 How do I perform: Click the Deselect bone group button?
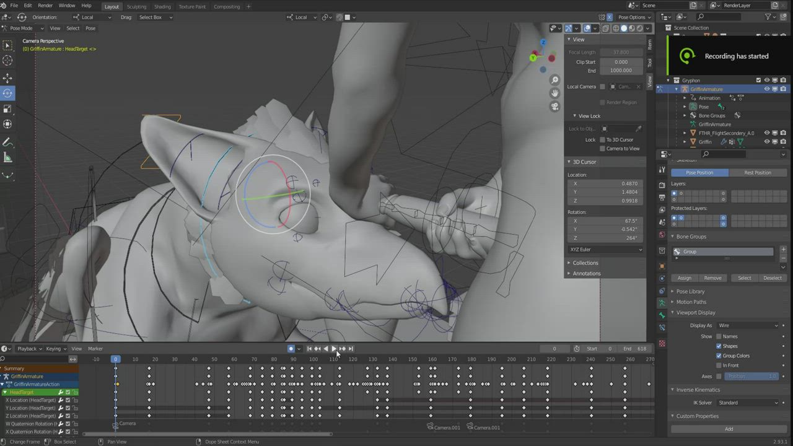[x=772, y=278]
